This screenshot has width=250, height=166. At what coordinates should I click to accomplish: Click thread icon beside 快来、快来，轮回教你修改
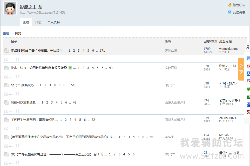(6, 68)
